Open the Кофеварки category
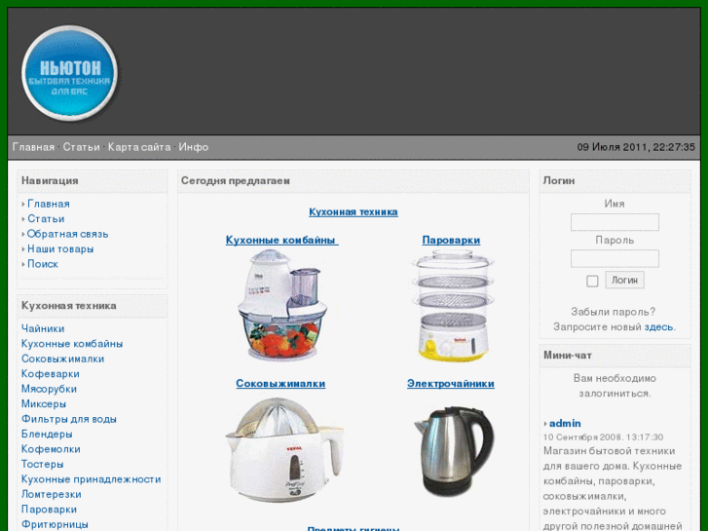Image resolution: width=708 pixels, height=531 pixels. click(50, 374)
